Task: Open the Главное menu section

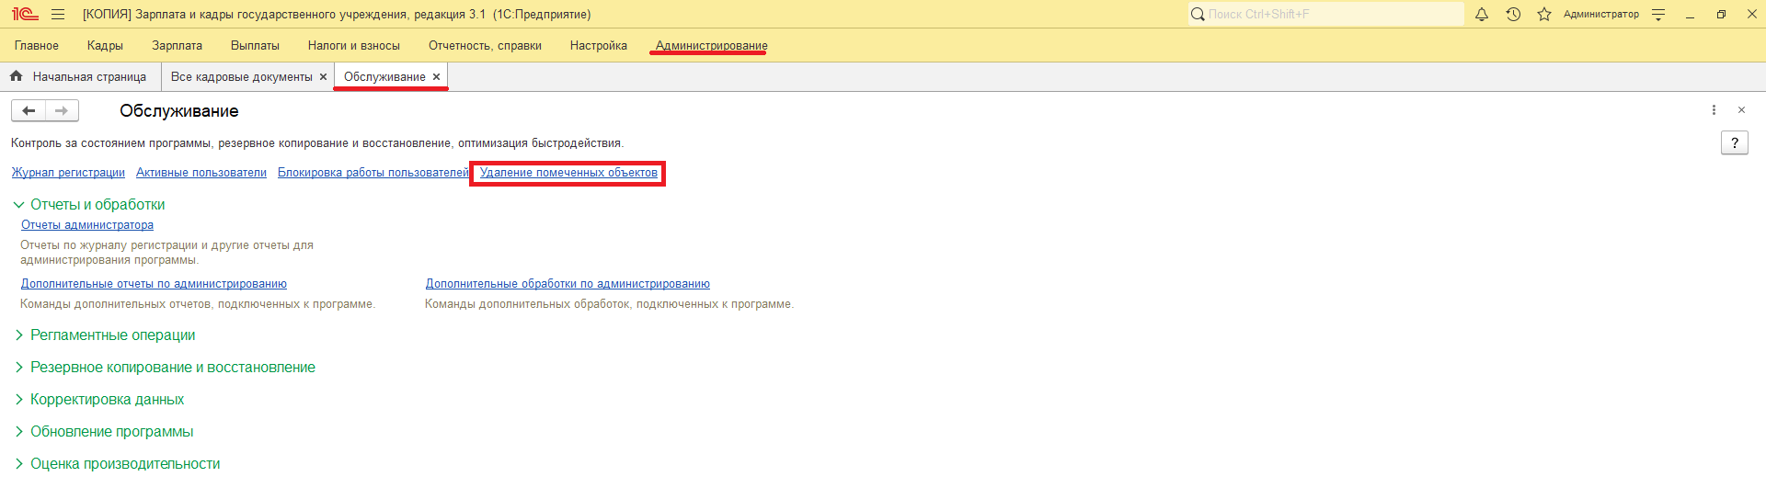Action: click(x=37, y=45)
